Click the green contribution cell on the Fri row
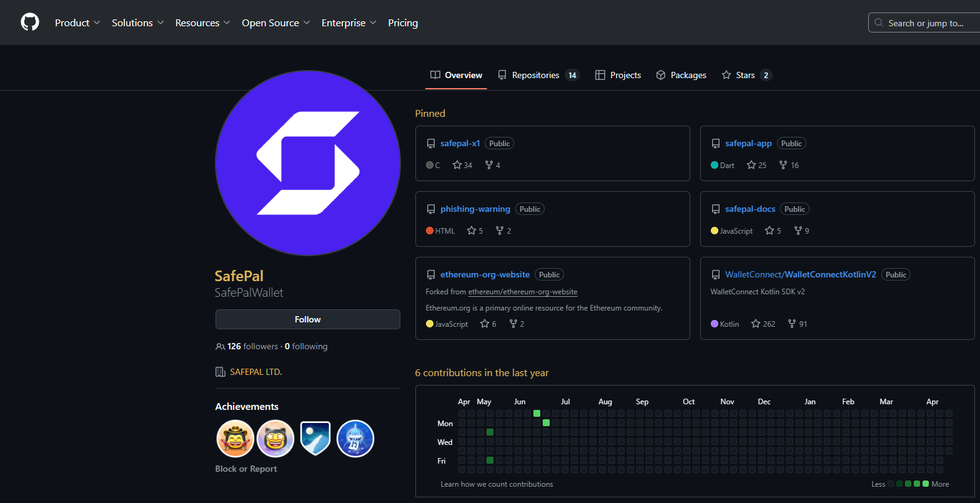This screenshot has width=980, height=503. point(490,460)
